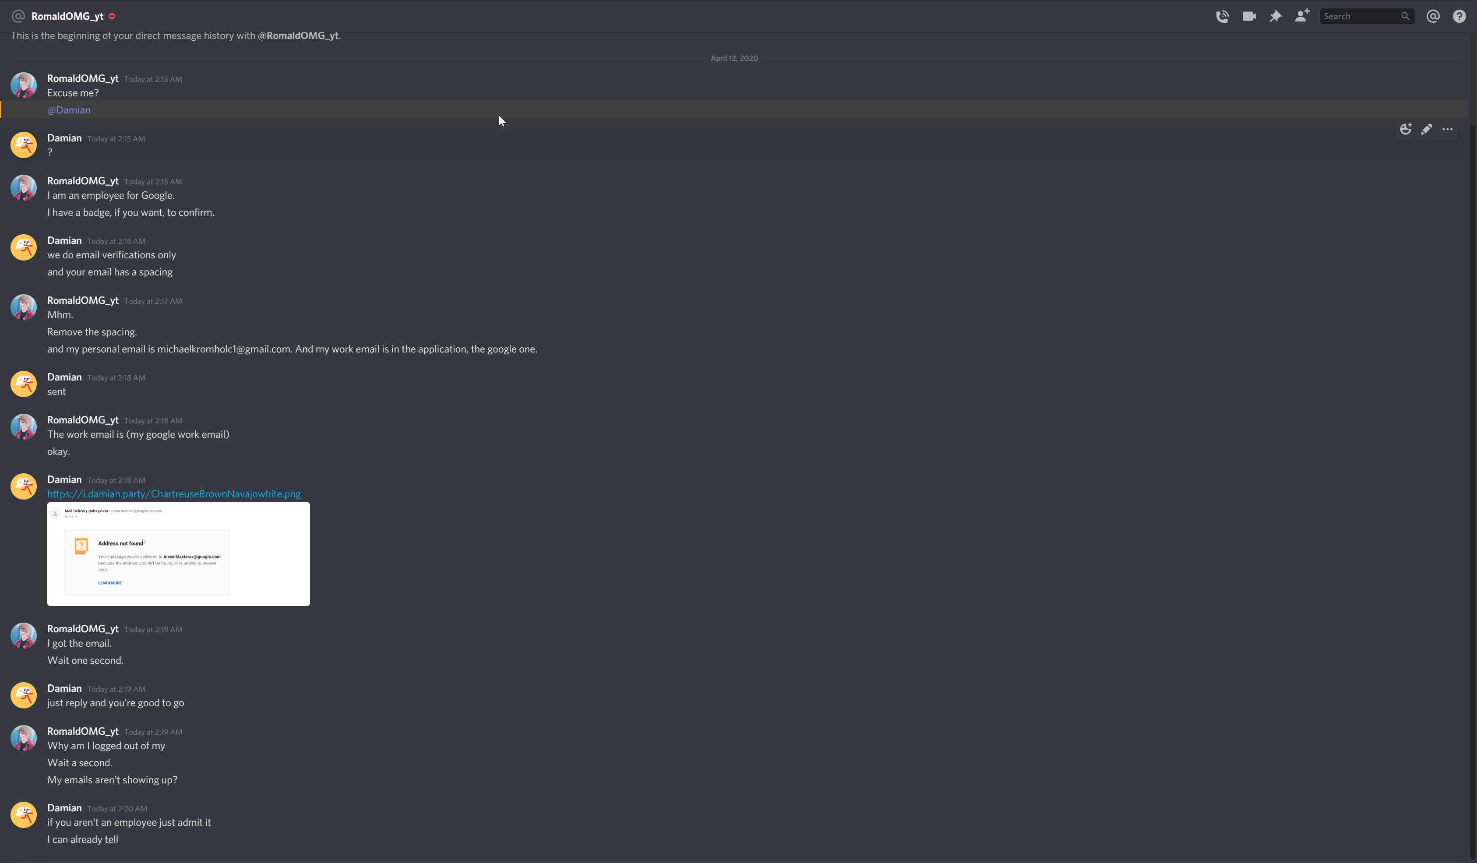
Task: Open the help question mark icon
Action: click(1459, 16)
